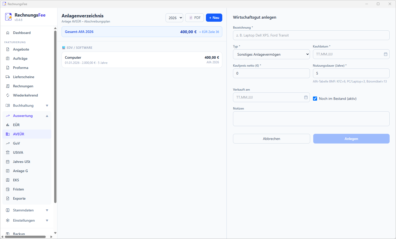Click the sidebar horizontal scrollbar
396x239 pixels.
pos(25,237)
